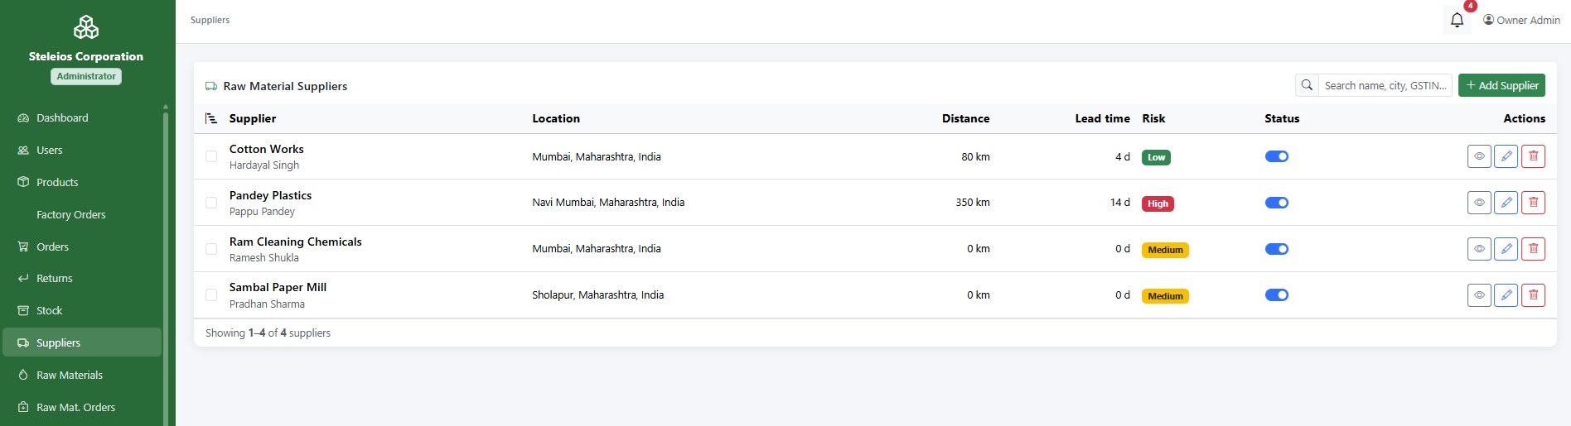
Task: Edit the Pandey Plastics supplier
Action: [1506, 203]
